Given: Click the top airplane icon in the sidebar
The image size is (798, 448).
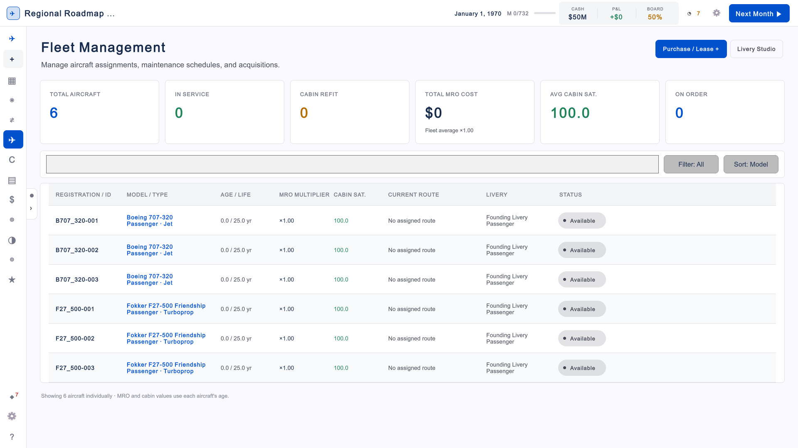Looking at the screenshot, I should tap(12, 39).
